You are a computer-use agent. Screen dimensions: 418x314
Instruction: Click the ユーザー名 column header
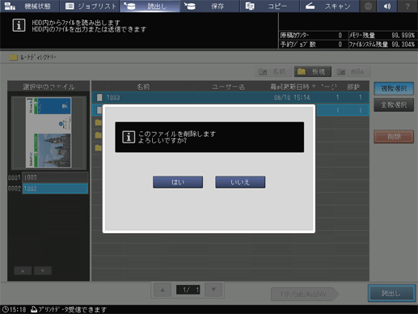[229, 87]
